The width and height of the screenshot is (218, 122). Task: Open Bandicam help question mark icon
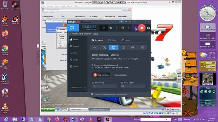135,22
